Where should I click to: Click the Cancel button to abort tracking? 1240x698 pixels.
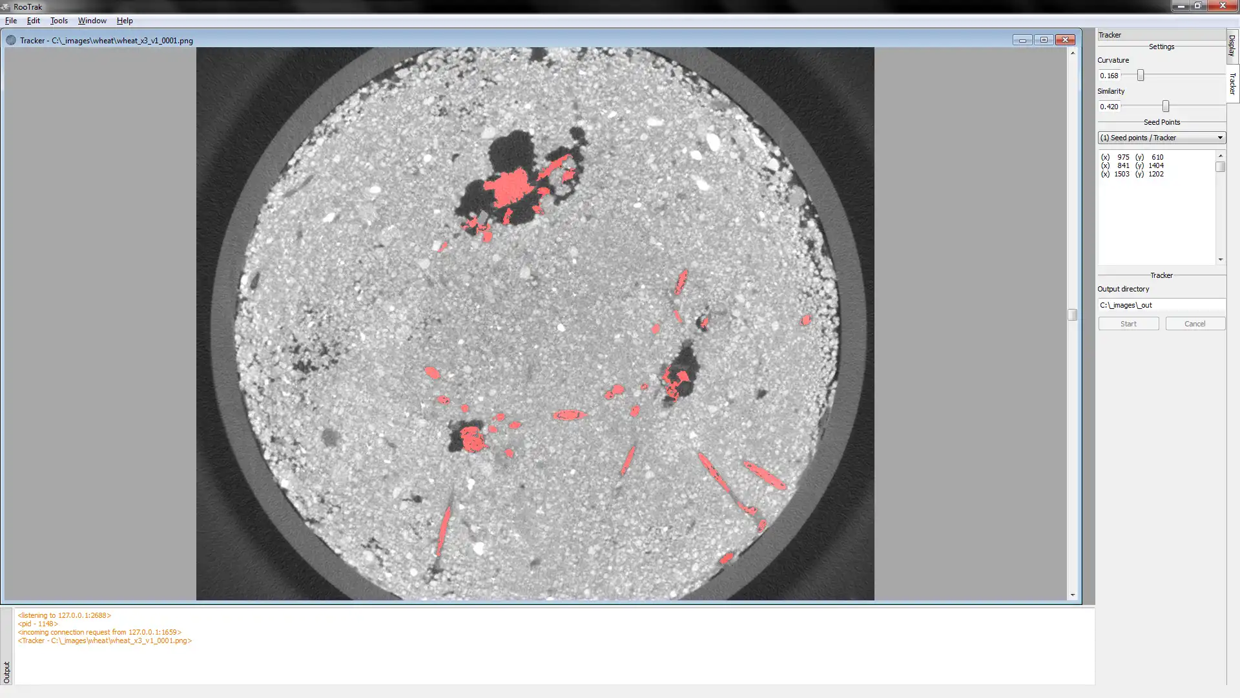[1194, 324]
